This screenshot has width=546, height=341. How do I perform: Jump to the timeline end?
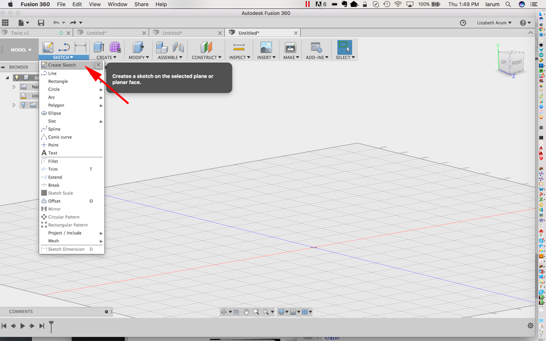pyautogui.click(x=42, y=326)
